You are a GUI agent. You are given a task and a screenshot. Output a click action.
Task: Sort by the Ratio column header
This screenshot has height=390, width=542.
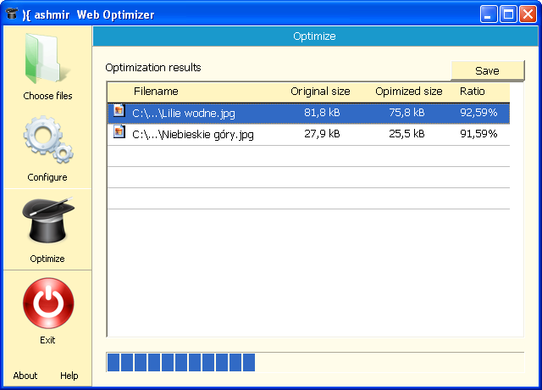point(473,92)
